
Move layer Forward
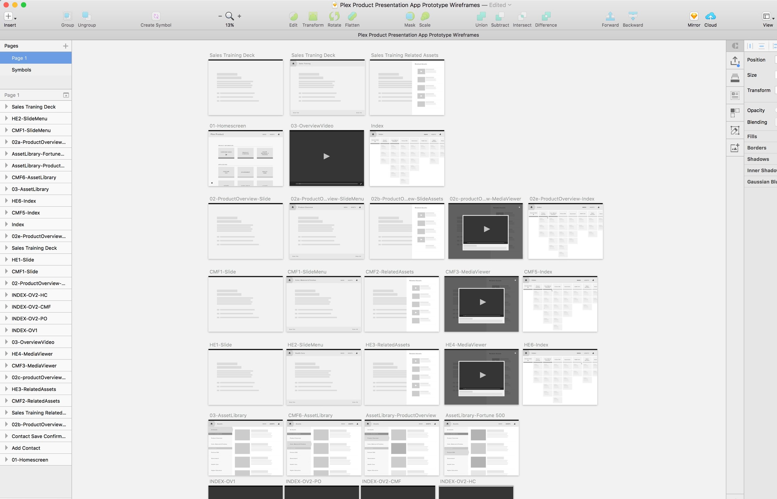coord(610,16)
